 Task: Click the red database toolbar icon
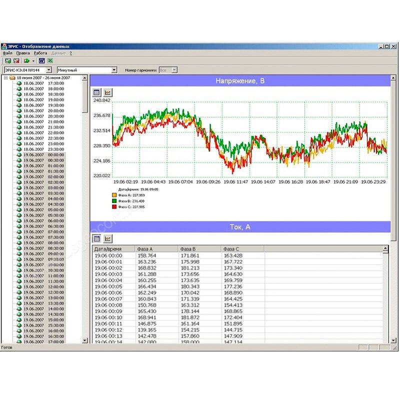16,61
